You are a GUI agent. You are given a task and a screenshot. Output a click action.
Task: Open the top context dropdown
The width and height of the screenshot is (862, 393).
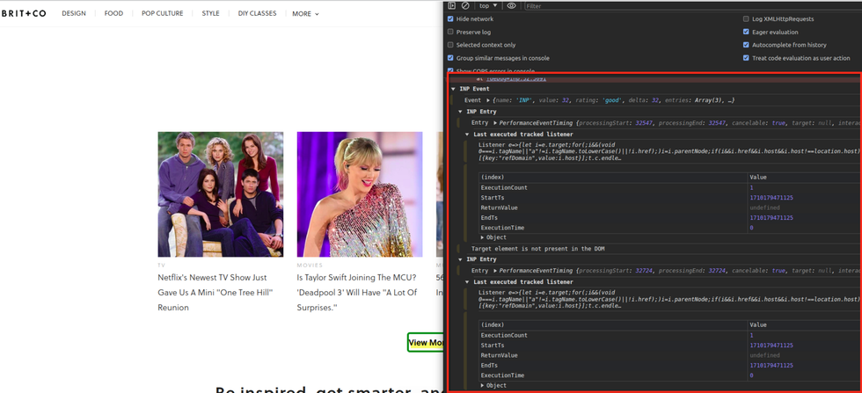(x=488, y=5)
